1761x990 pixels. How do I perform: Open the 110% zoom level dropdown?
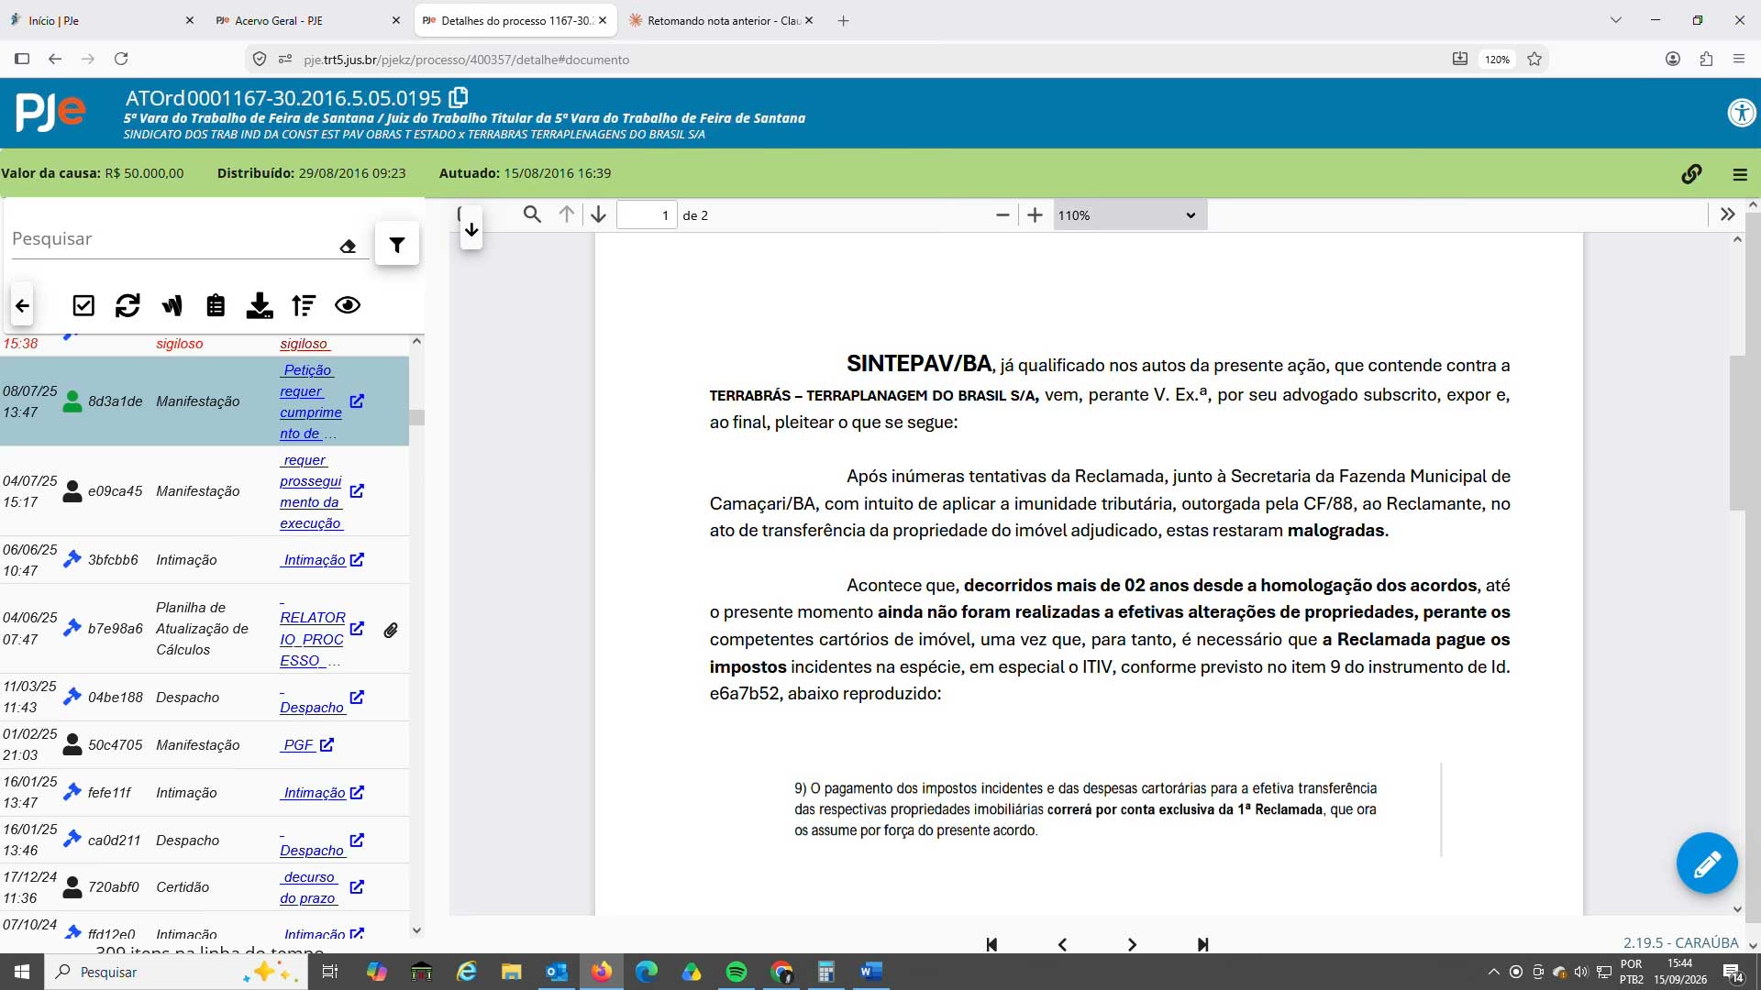click(1130, 215)
